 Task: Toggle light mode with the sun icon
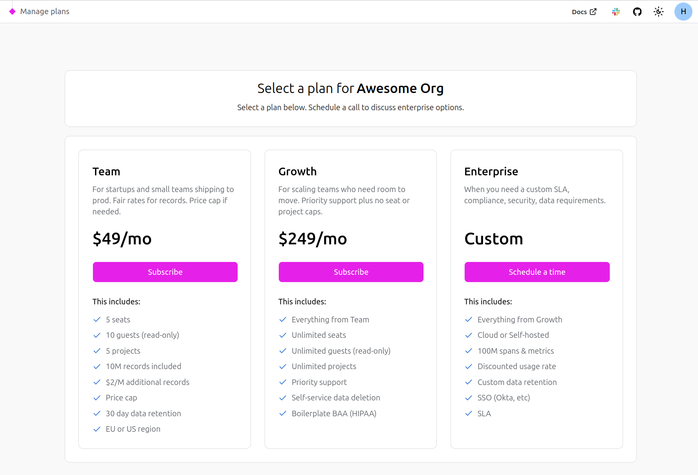pyautogui.click(x=658, y=12)
